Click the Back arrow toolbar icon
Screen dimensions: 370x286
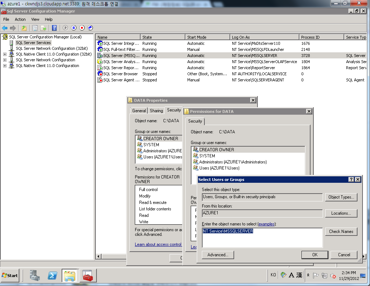point(5,28)
